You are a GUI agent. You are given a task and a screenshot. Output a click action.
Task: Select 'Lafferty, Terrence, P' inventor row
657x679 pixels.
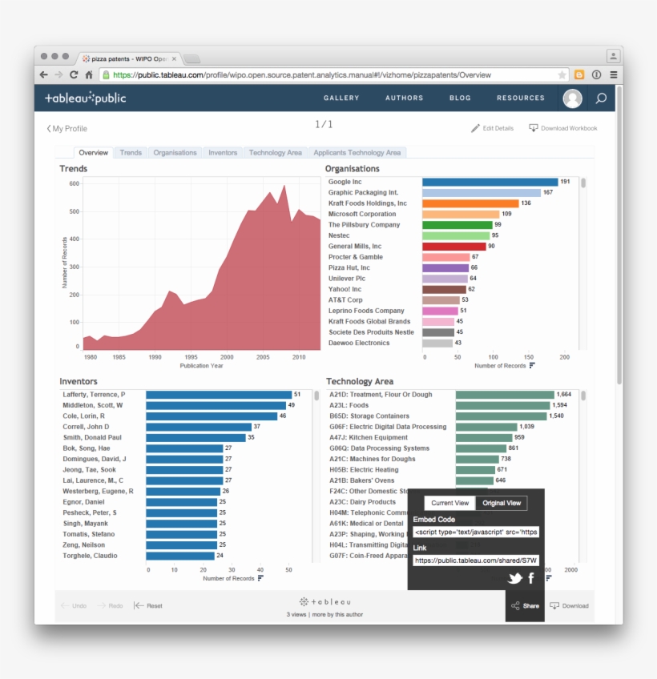[x=94, y=395]
